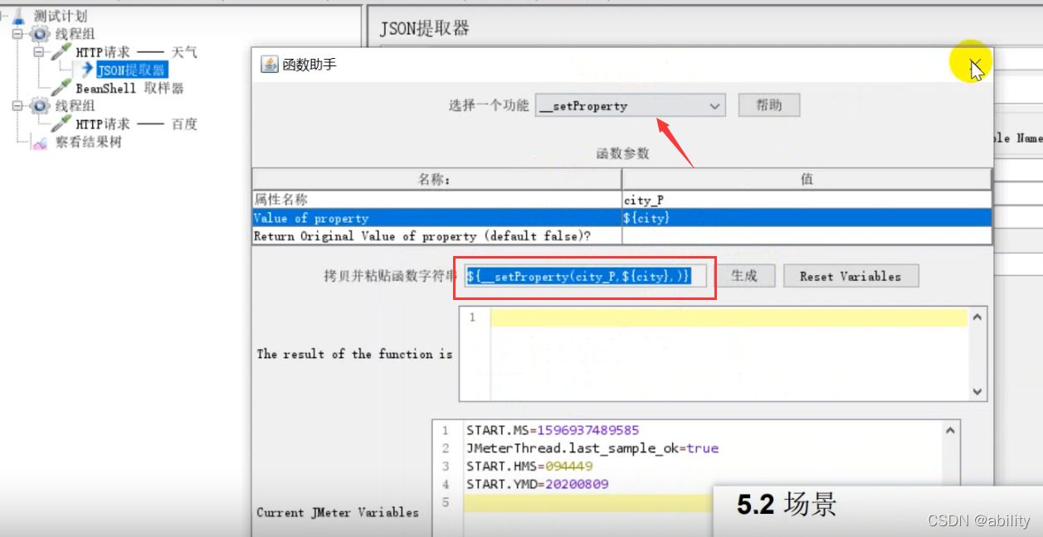The height and width of the screenshot is (537, 1043).
Task: Click the function result text area
Action: click(x=722, y=354)
